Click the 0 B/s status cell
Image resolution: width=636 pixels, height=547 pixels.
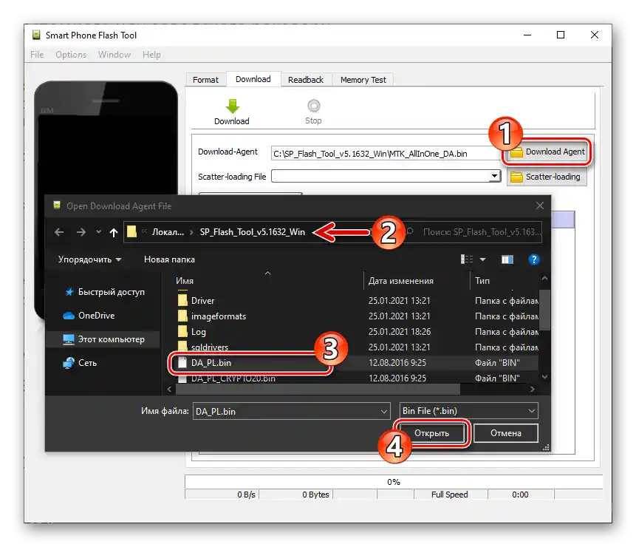point(222,495)
